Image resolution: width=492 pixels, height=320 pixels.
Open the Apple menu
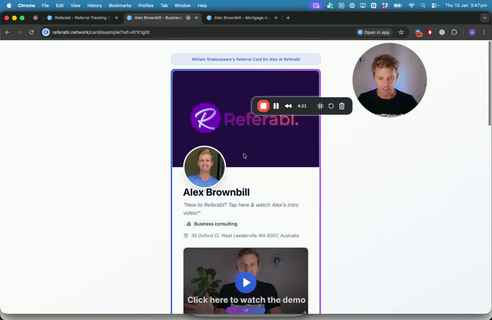pos(9,5)
